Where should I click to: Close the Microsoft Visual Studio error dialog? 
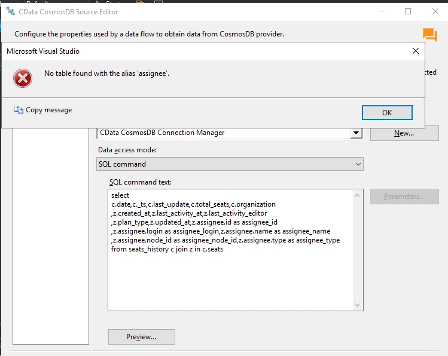click(x=416, y=51)
